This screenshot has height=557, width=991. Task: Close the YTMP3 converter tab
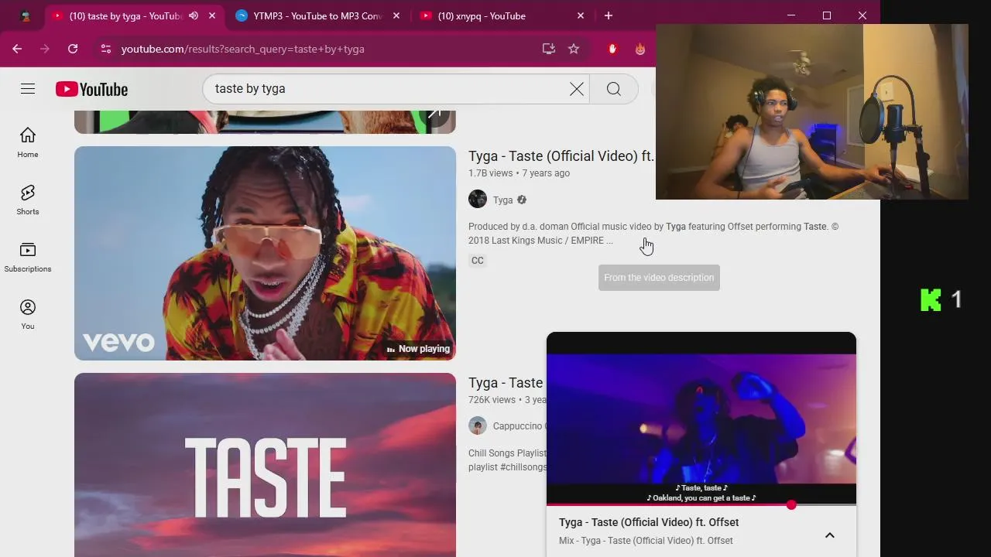coord(397,15)
